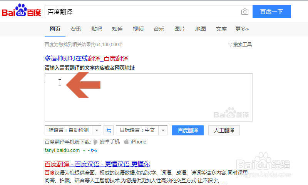Click the 人工翻译 button

tap(224, 130)
